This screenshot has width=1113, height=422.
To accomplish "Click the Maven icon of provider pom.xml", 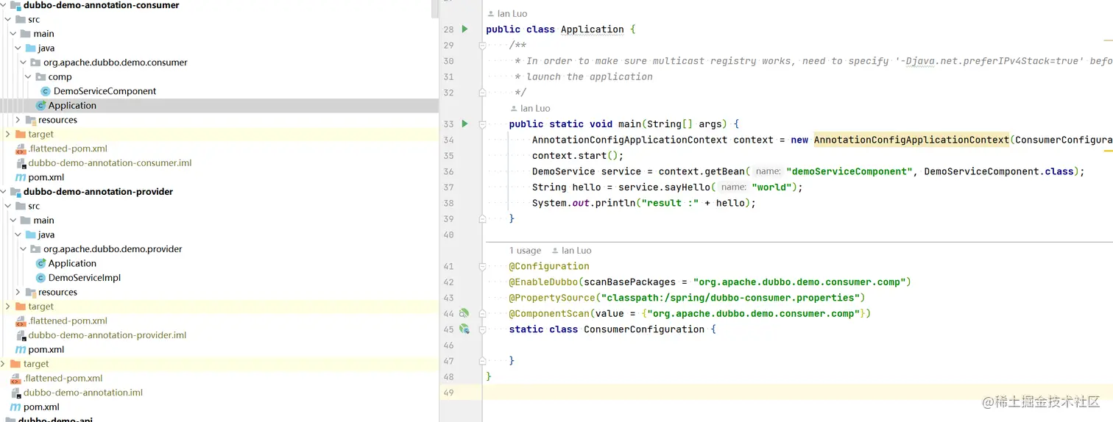I will [x=21, y=349].
